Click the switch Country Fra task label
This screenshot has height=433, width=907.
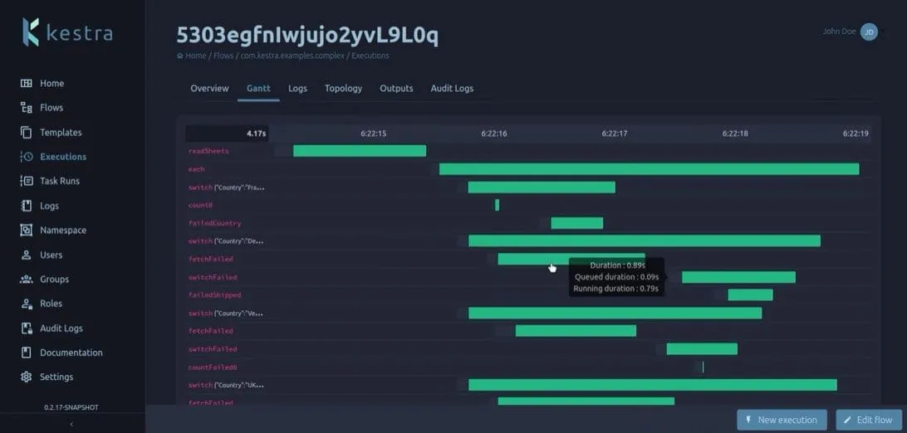tap(227, 187)
